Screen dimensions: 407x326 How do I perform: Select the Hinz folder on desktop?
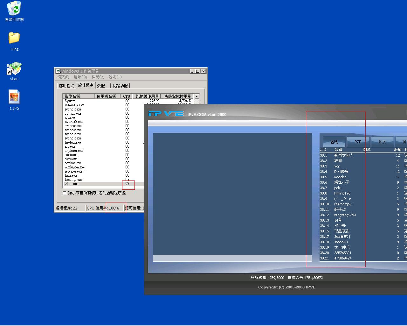point(14,38)
